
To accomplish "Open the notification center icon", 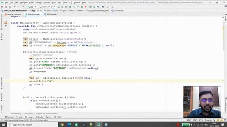I will tap(223, 125).
